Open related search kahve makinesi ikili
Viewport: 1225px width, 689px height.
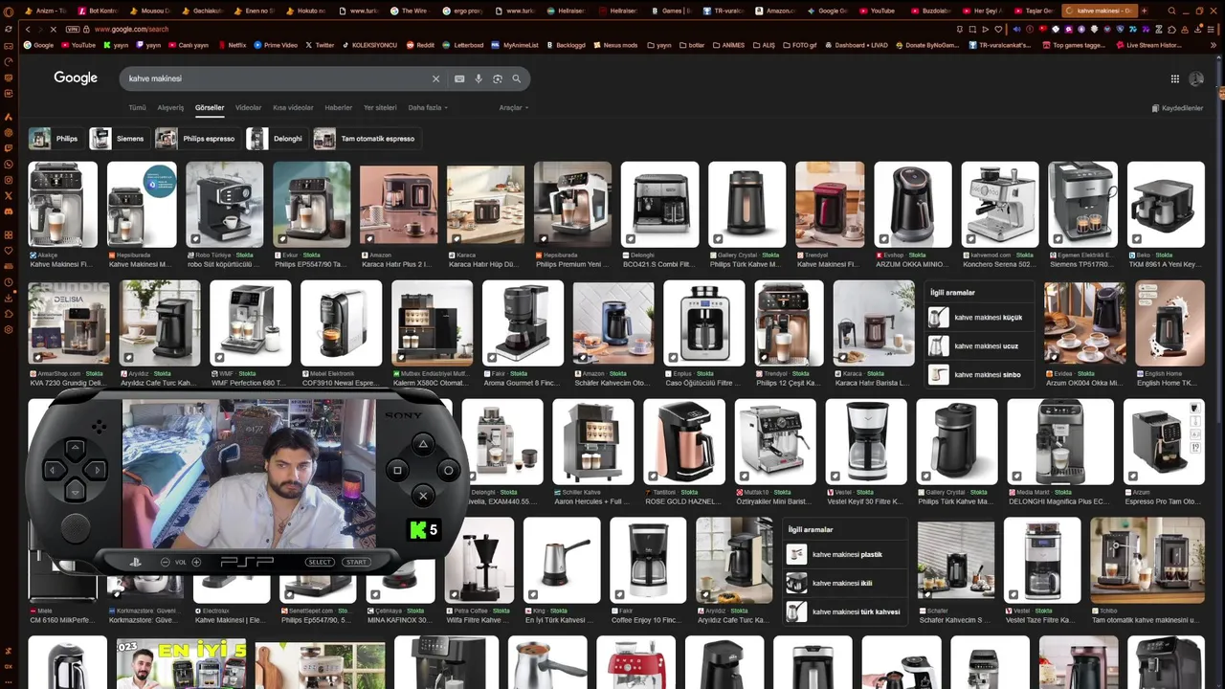point(844,584)
